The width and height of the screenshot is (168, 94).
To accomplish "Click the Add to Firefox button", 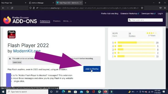I will 92,69.
